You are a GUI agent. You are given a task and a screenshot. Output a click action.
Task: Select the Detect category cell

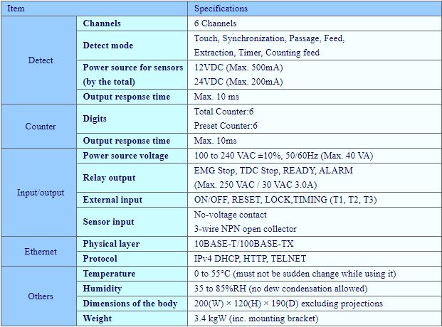click(40, 60)
